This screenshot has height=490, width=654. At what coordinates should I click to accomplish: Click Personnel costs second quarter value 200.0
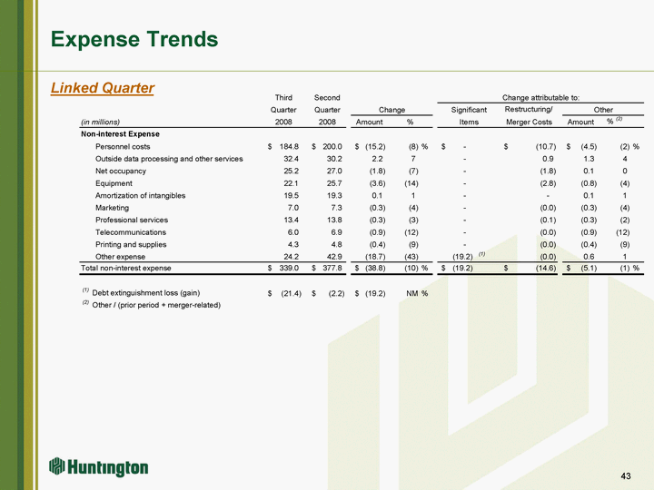[332, 147]
